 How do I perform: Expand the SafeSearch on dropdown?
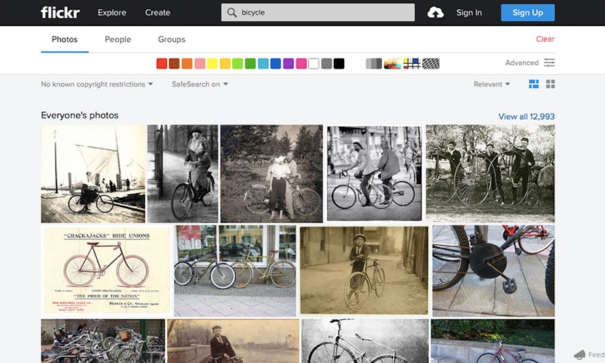200,84
